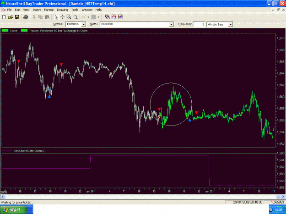Image resolution: width=286 pixels, height=214 pixels.
Task: Click the blue up-arrow buy marker near 15:00 first day
Action: [x=49, y=96]
